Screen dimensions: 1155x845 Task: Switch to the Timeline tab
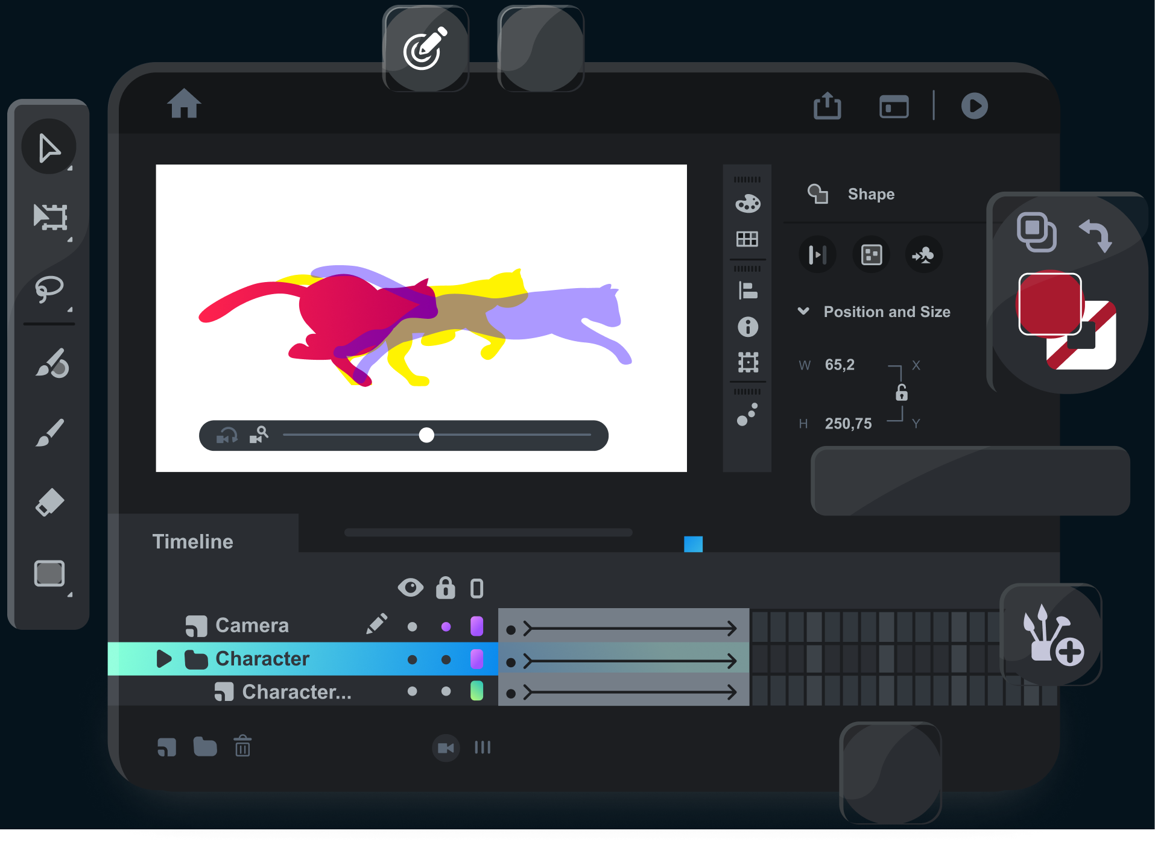pyautogui.click(x=192, y=541)
